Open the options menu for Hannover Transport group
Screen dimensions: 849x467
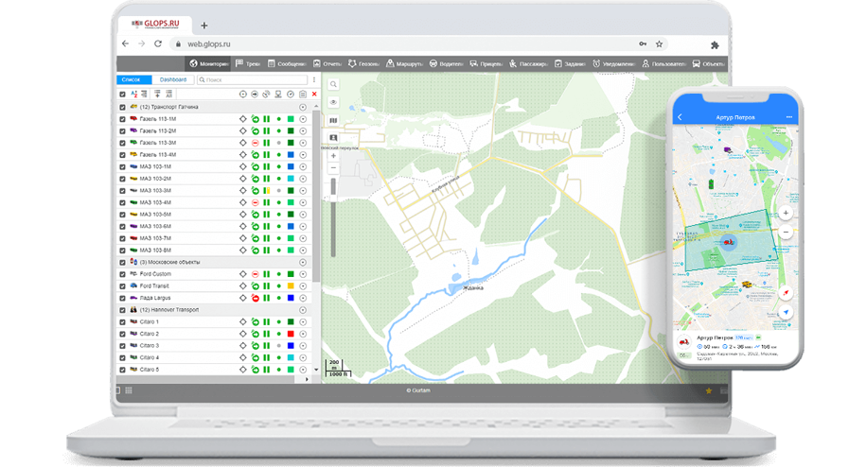point(303,310)
